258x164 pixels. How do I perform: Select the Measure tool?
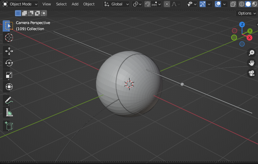(x=9, y=112)
